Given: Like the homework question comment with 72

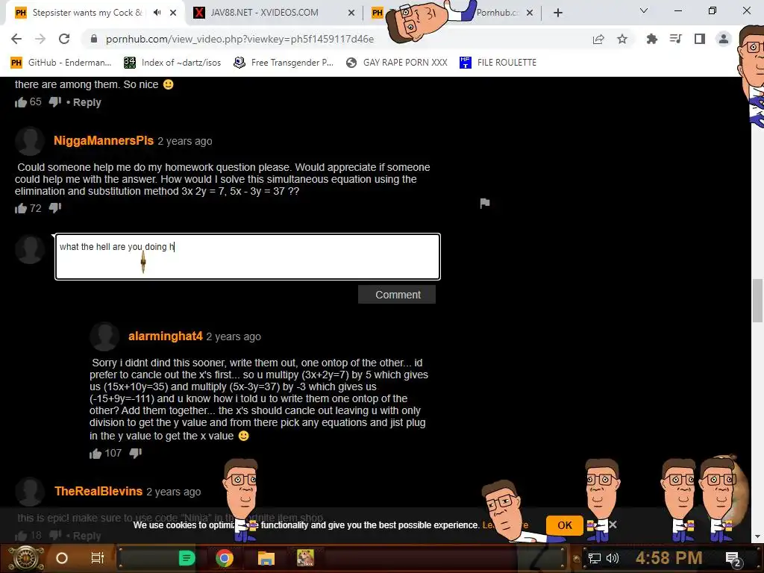Looking at the screenshot, I should 20,209.
